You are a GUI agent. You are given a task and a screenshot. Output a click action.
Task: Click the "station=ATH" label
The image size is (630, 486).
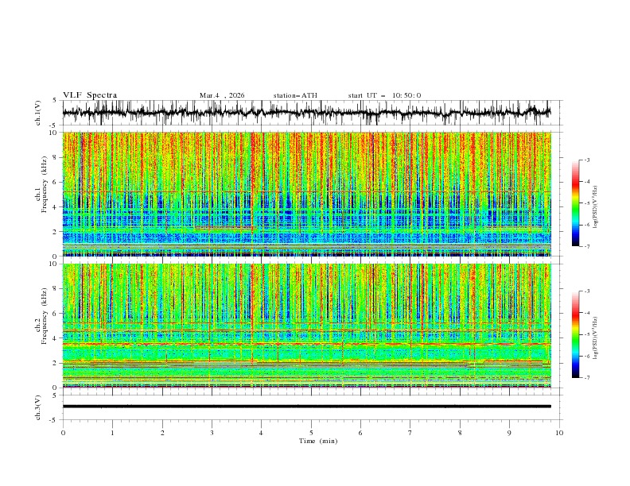click(295, 95)
